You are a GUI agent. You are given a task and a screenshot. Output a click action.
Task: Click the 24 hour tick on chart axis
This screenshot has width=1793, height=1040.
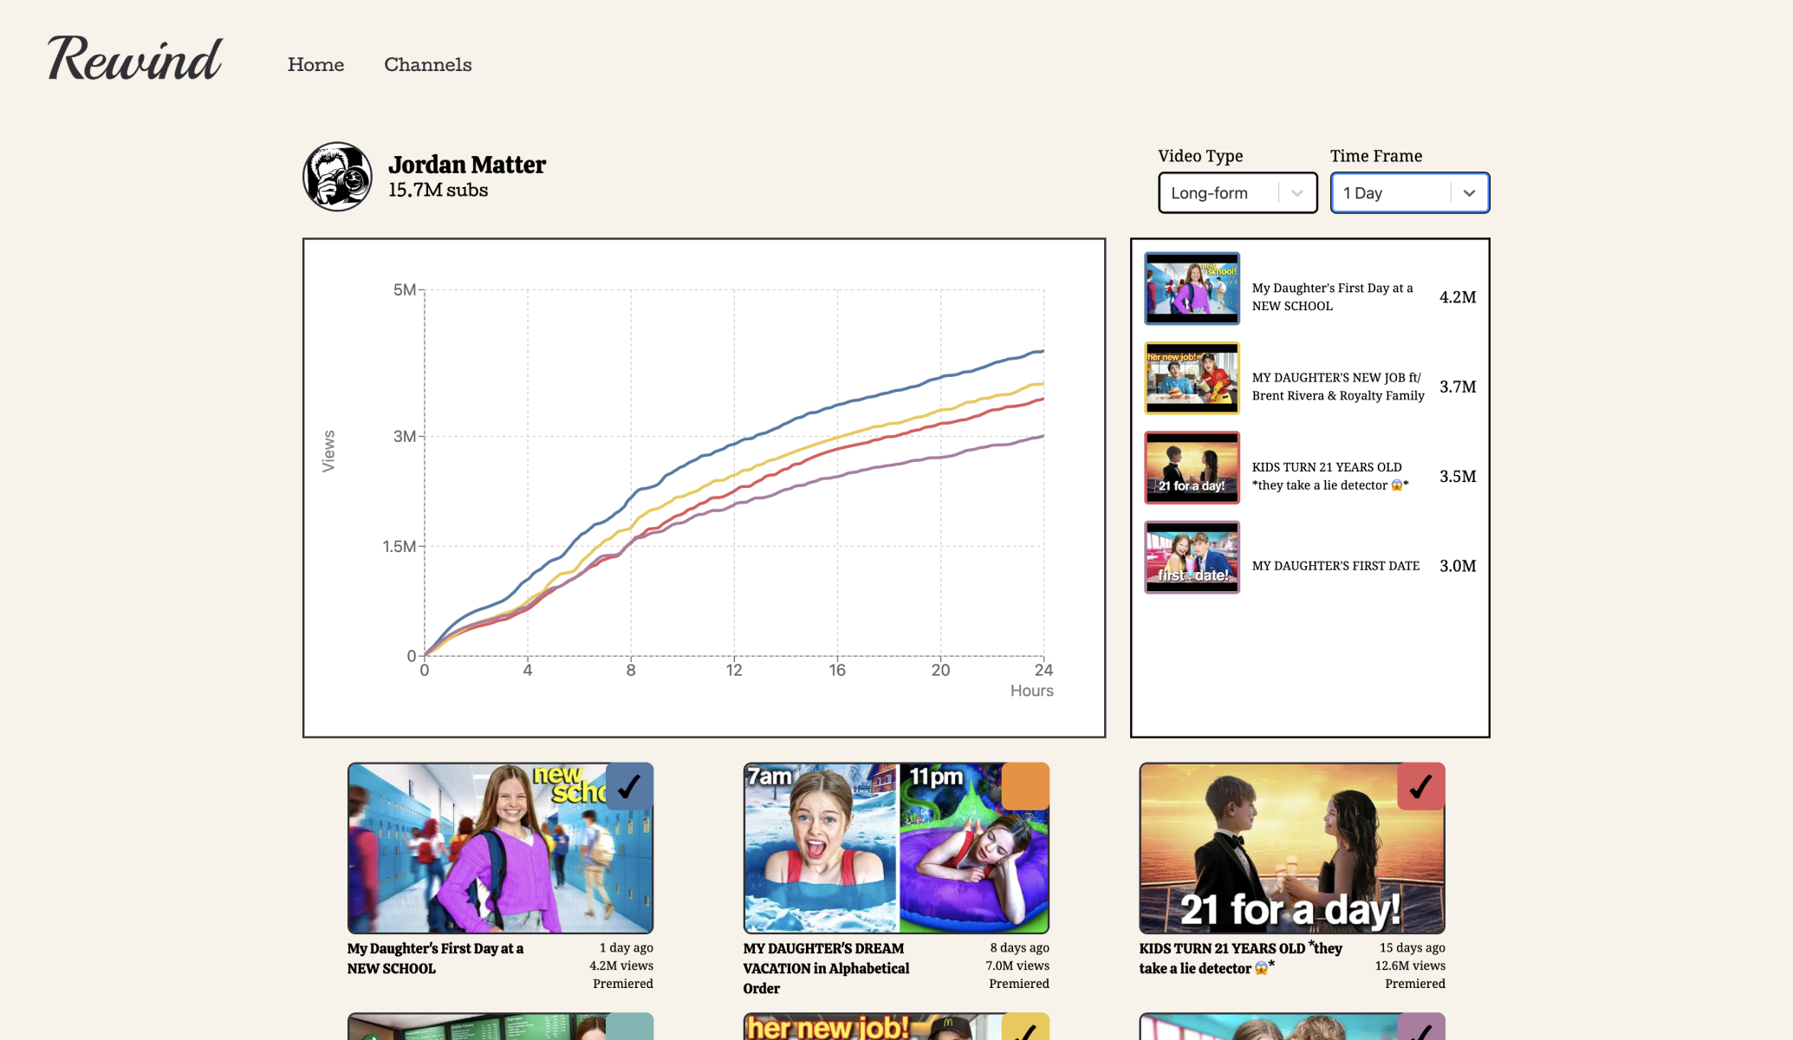click(1043, 670)
